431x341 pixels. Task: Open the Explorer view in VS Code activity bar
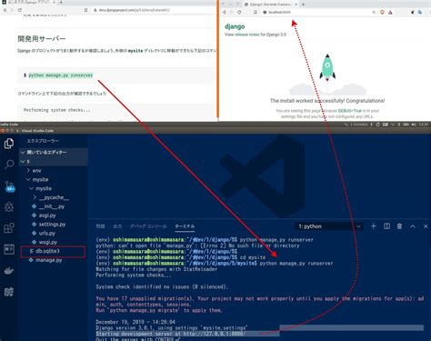9,144
